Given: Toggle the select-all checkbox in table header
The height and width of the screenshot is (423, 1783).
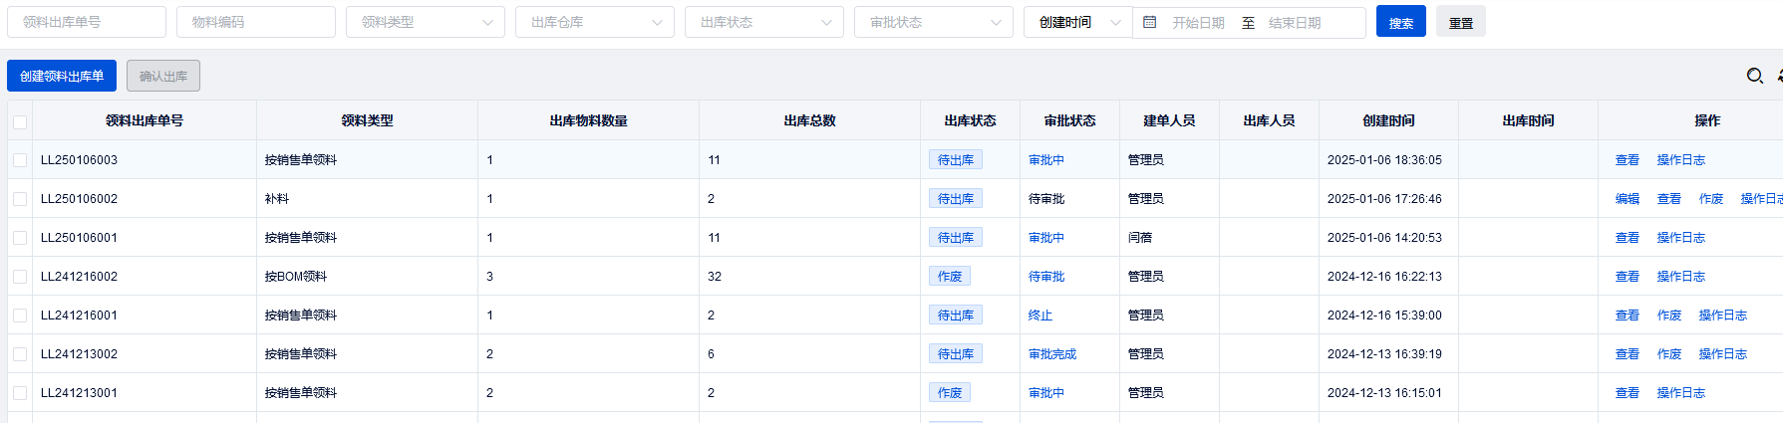Looking at the screenshot, I should (x=20, y=121).
